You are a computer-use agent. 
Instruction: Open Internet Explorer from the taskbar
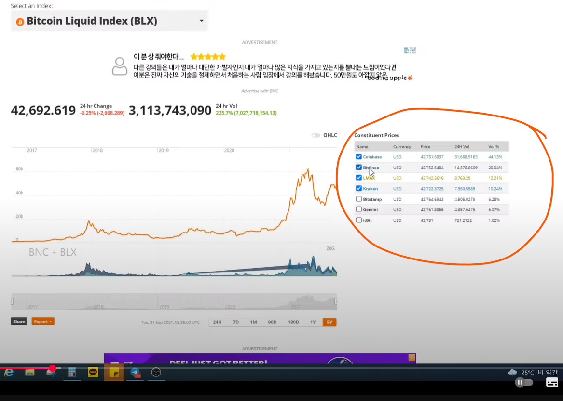tap(9, 373)
